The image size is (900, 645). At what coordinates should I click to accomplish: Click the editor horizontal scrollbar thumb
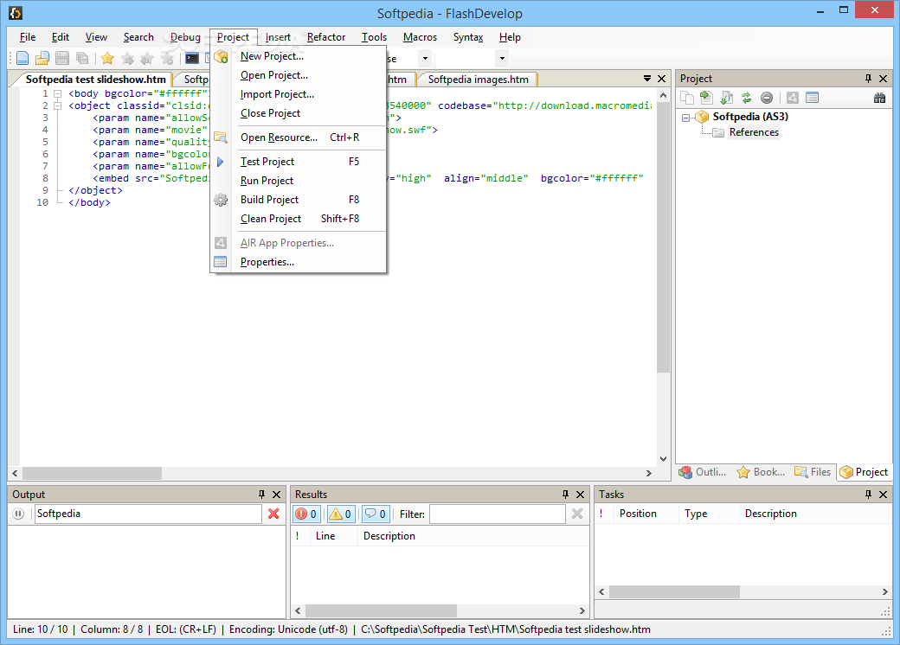pyautogui.click(x=92, y=474)
